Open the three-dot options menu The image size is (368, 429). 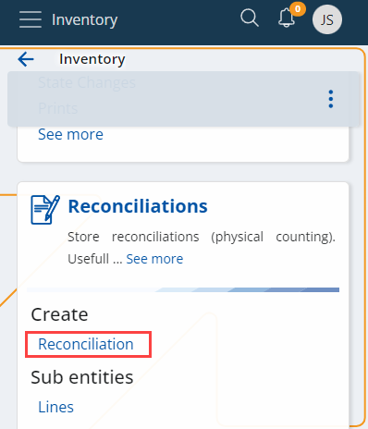331,99
